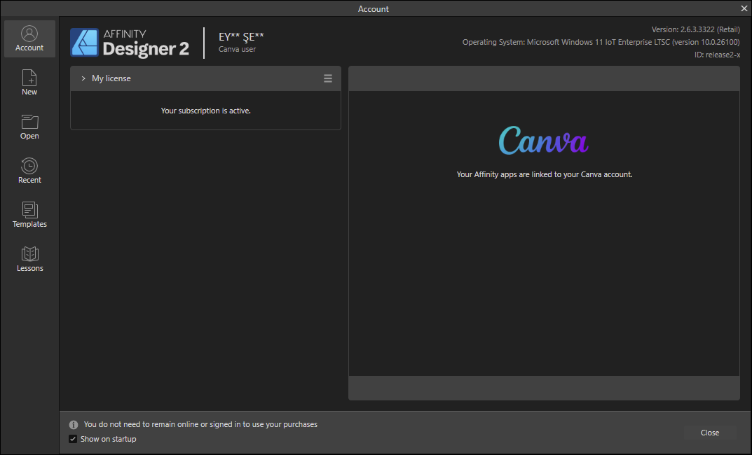Select the user name EY** ŞE**
Screen dimensions: 752x455
241,37
